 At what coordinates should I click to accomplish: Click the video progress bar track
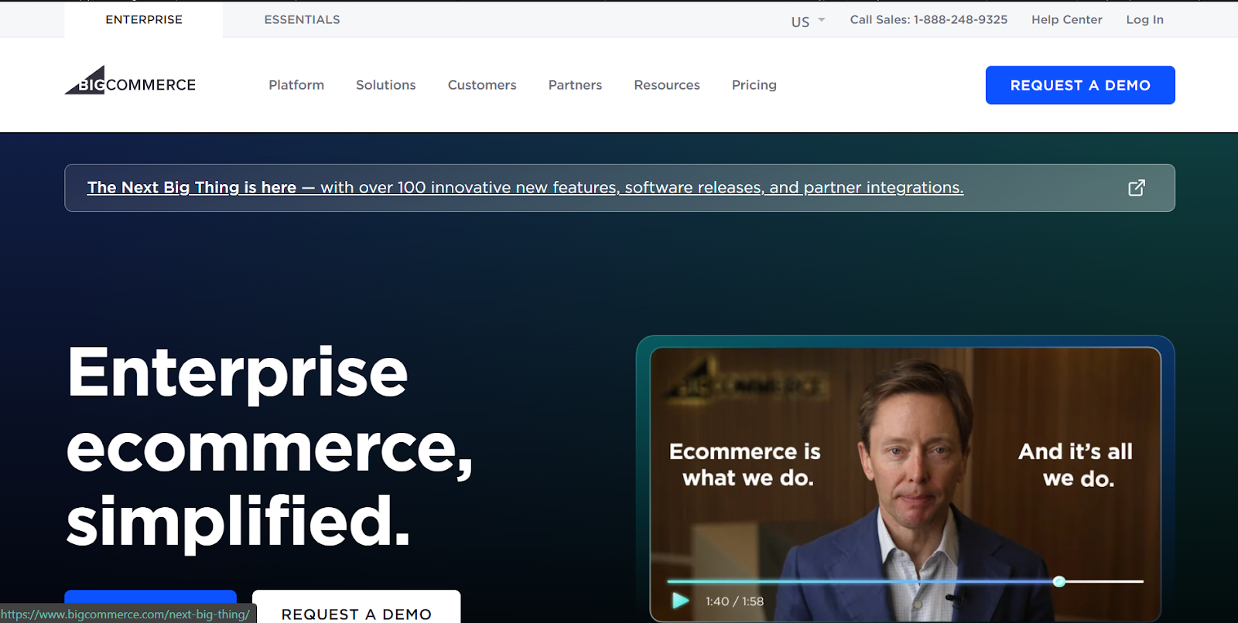tap(905, 581)
